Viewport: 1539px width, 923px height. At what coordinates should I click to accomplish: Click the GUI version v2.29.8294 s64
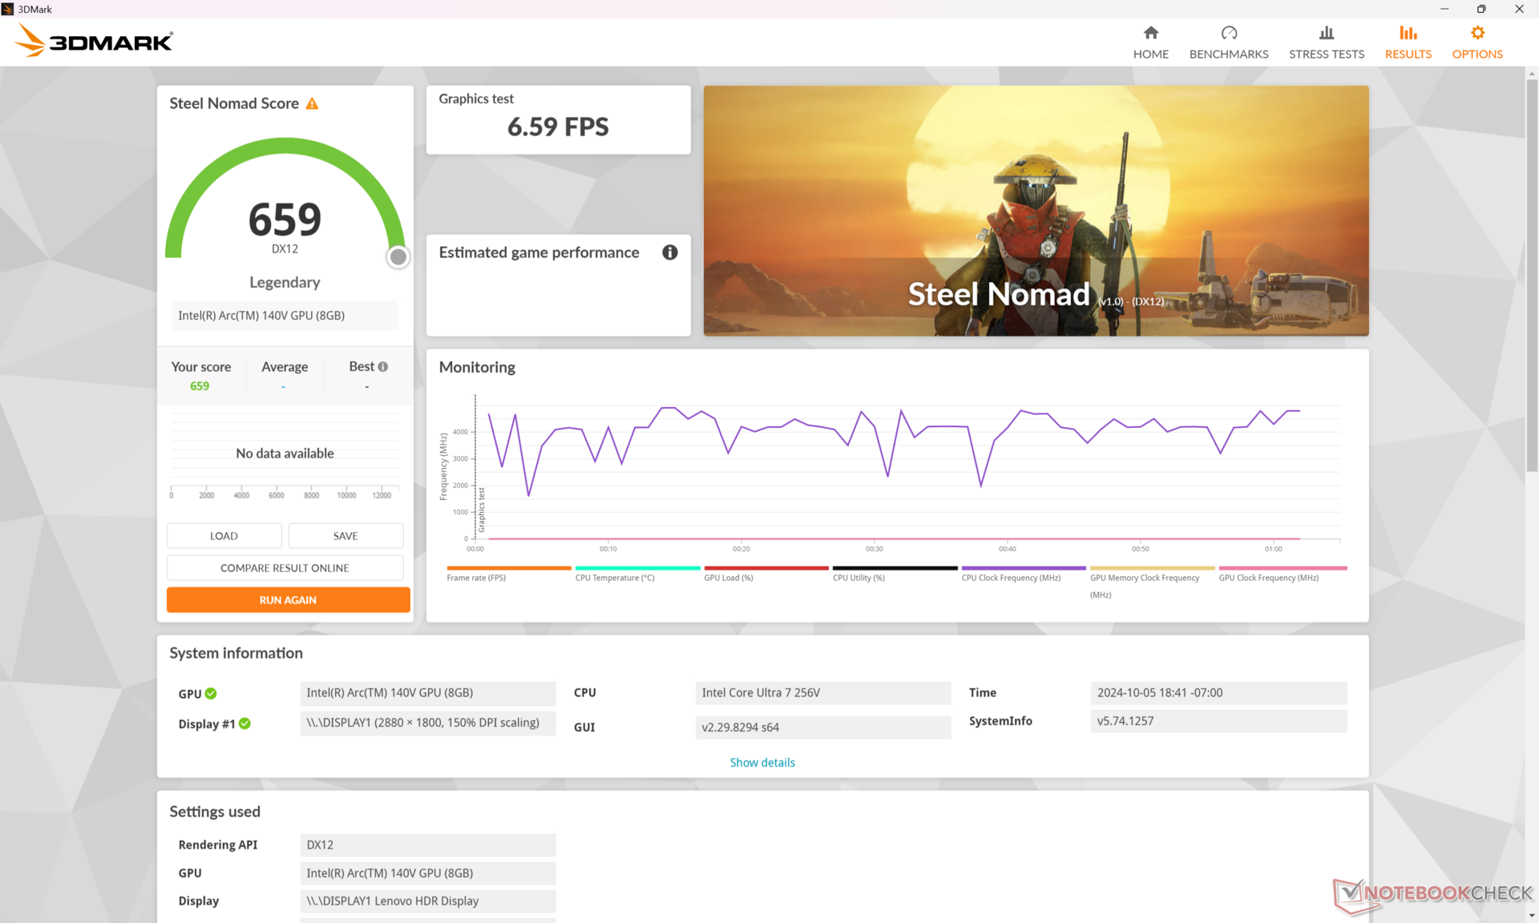(x=823, y=728)
